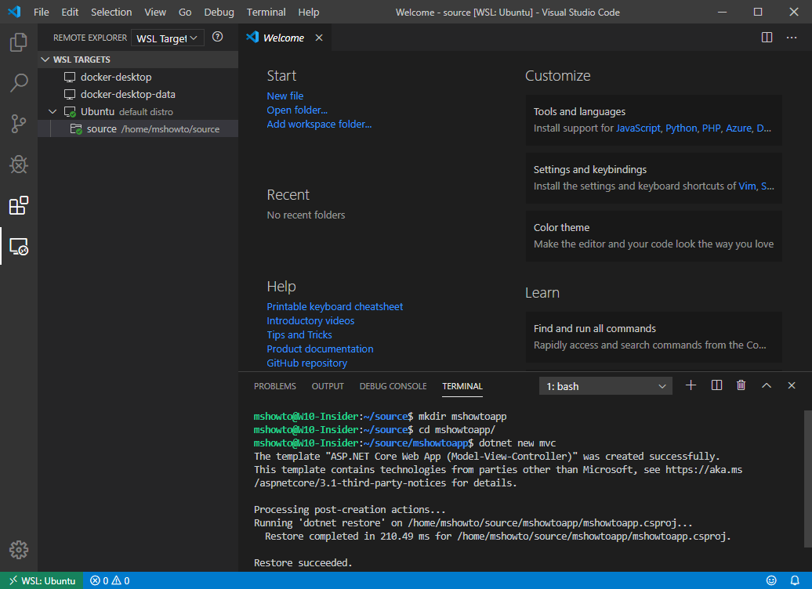This screenshot has height=589, width=812.
Task: Open the View menu
Action: point(155,12)
